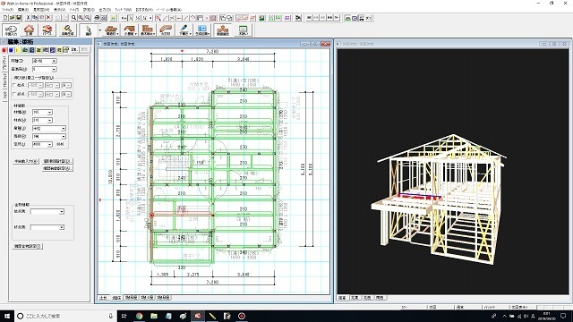The height and width of the screenshot is (322, 573).
Task: Click the Task View icon on taskbar
Action: 124,316
